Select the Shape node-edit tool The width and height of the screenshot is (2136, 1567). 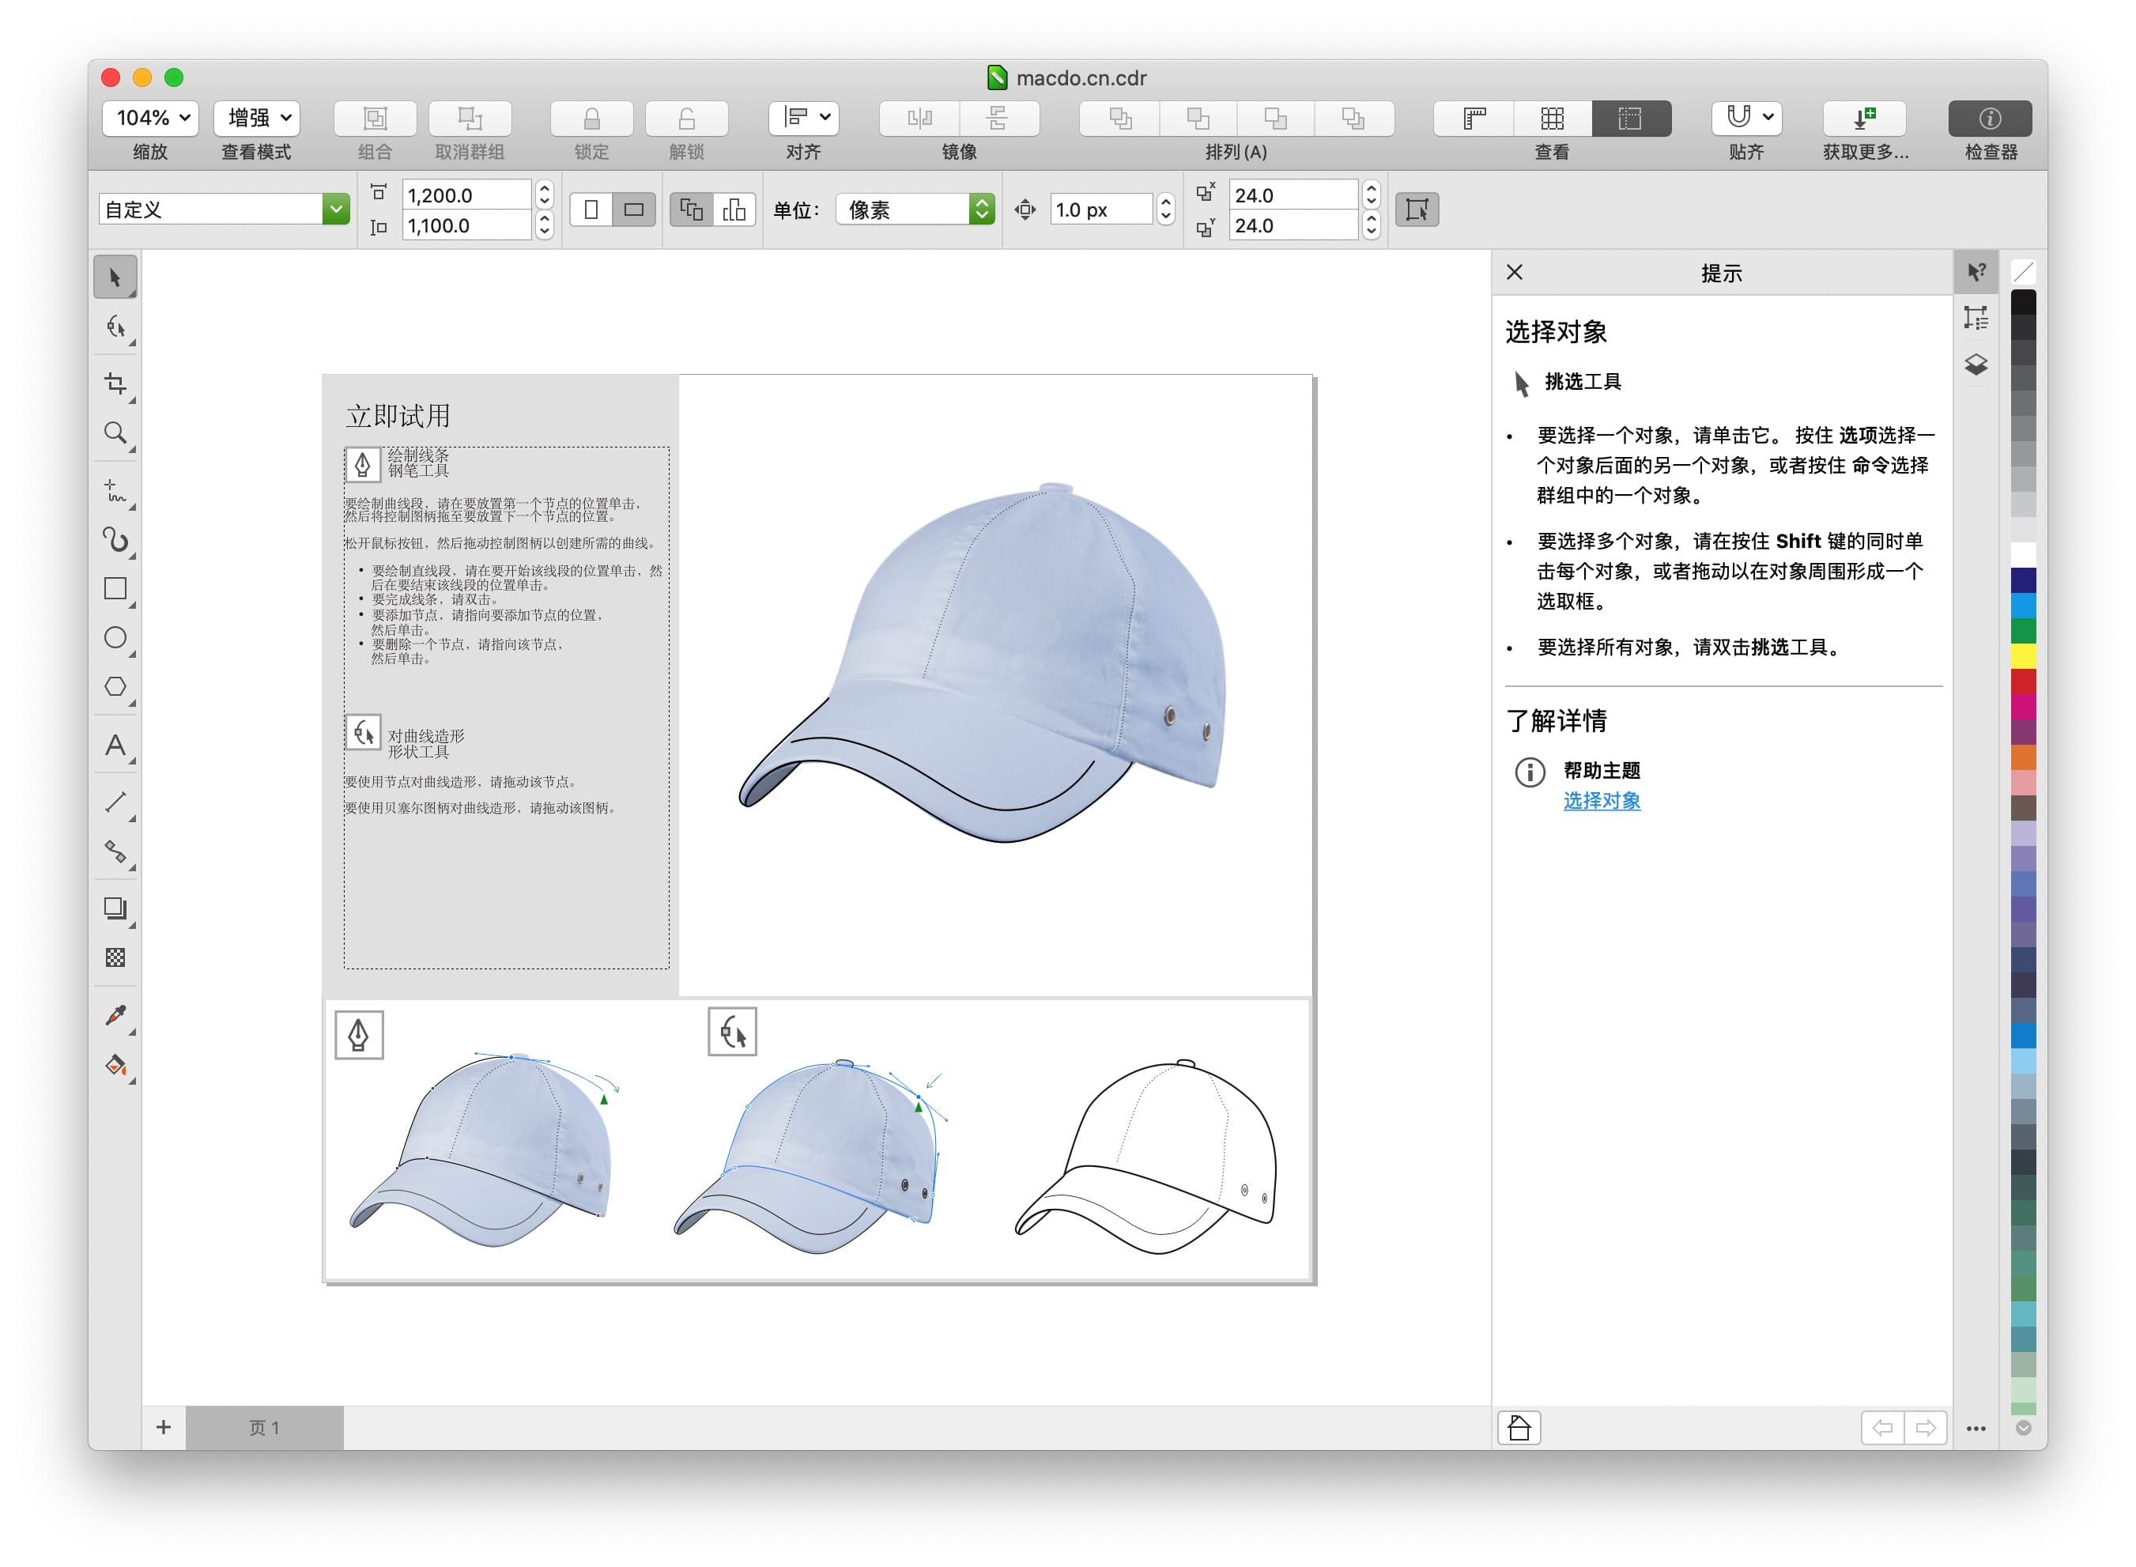tap(115, 327)
